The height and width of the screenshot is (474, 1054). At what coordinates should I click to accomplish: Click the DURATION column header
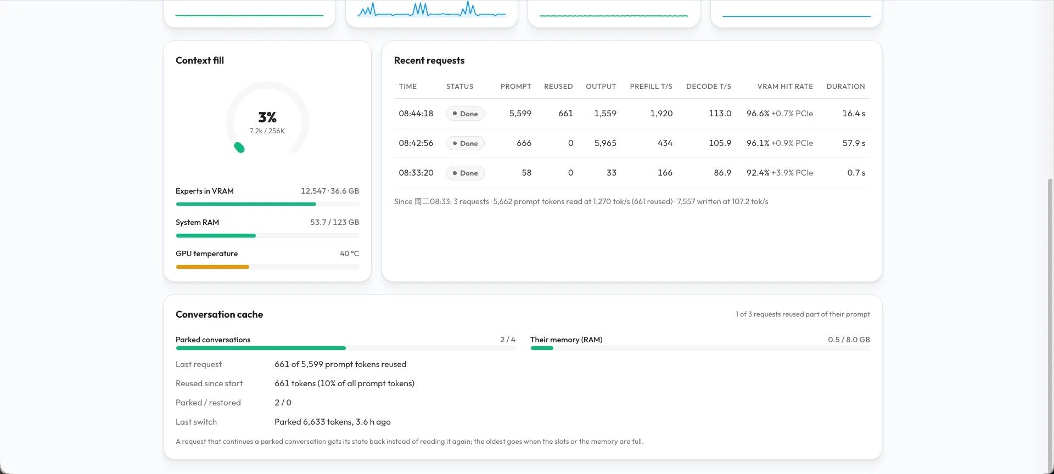pos(845,87)
